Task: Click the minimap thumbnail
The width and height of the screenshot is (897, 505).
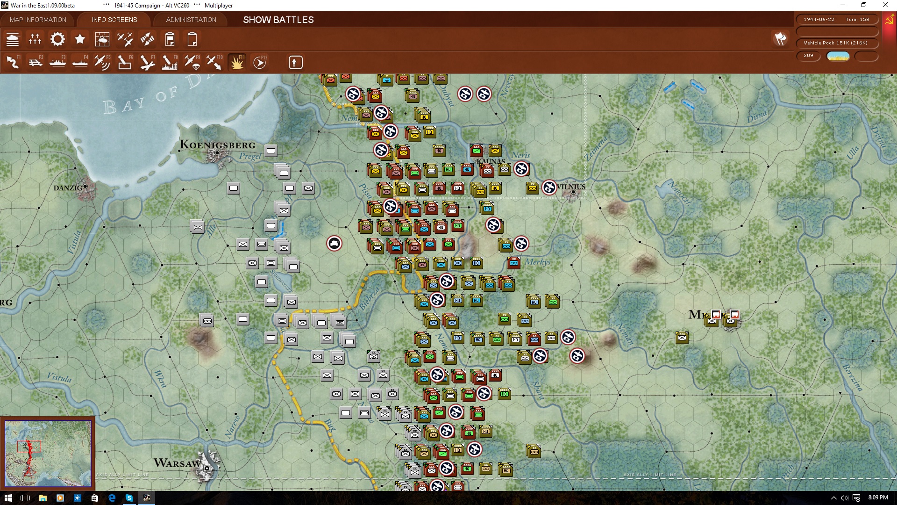Action: (x=48, y=453)
